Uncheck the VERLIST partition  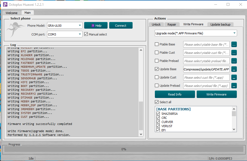point(158,126)
